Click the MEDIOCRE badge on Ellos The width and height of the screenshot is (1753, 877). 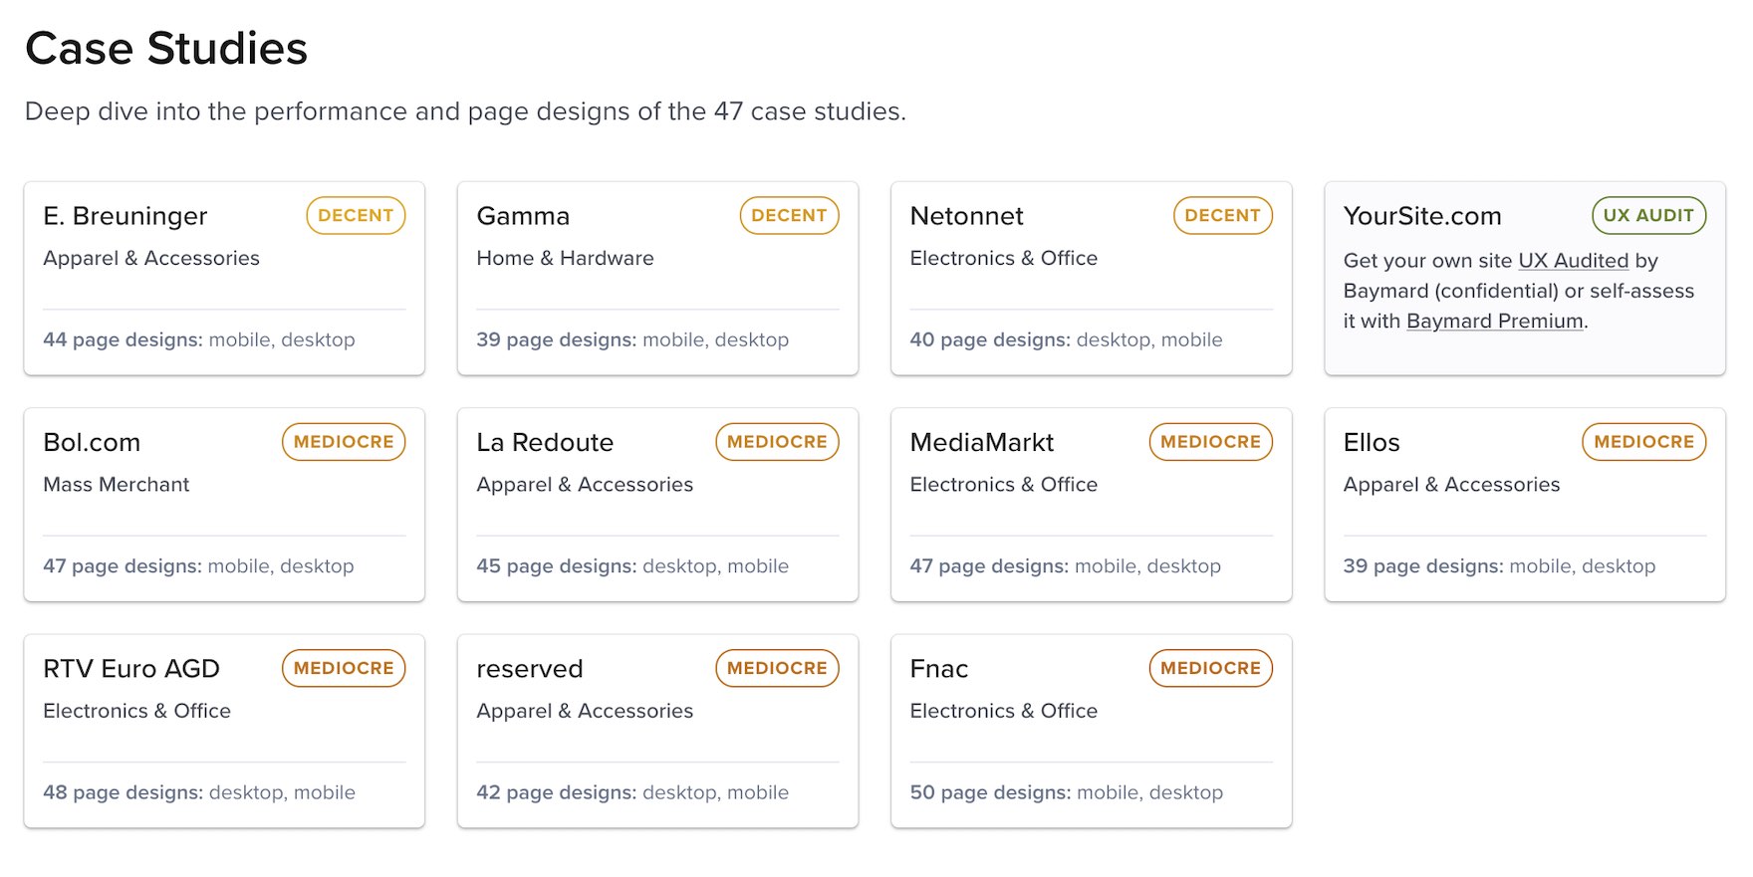[1643, 442]
